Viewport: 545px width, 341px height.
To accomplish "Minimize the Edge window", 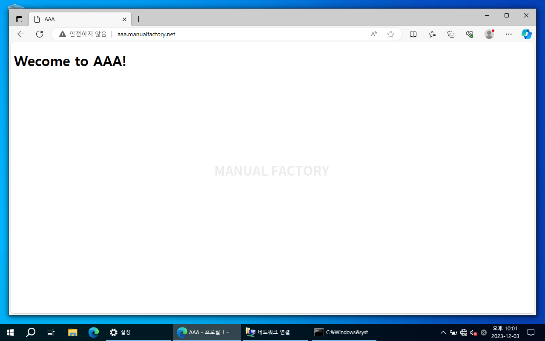I will (x=487, y=15).
